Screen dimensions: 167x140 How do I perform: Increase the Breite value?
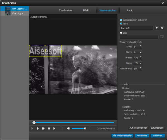141,57
